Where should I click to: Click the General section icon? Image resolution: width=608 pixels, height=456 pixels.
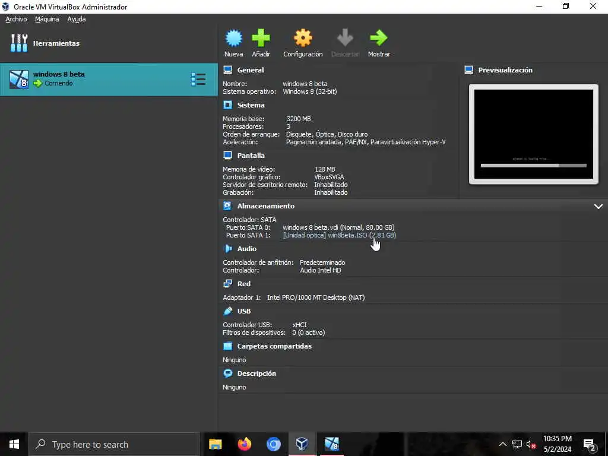228,70
